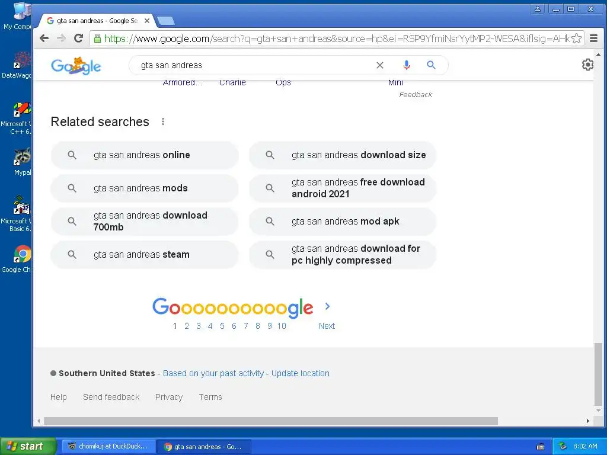Click Based on your past activity link

(213, 373)
